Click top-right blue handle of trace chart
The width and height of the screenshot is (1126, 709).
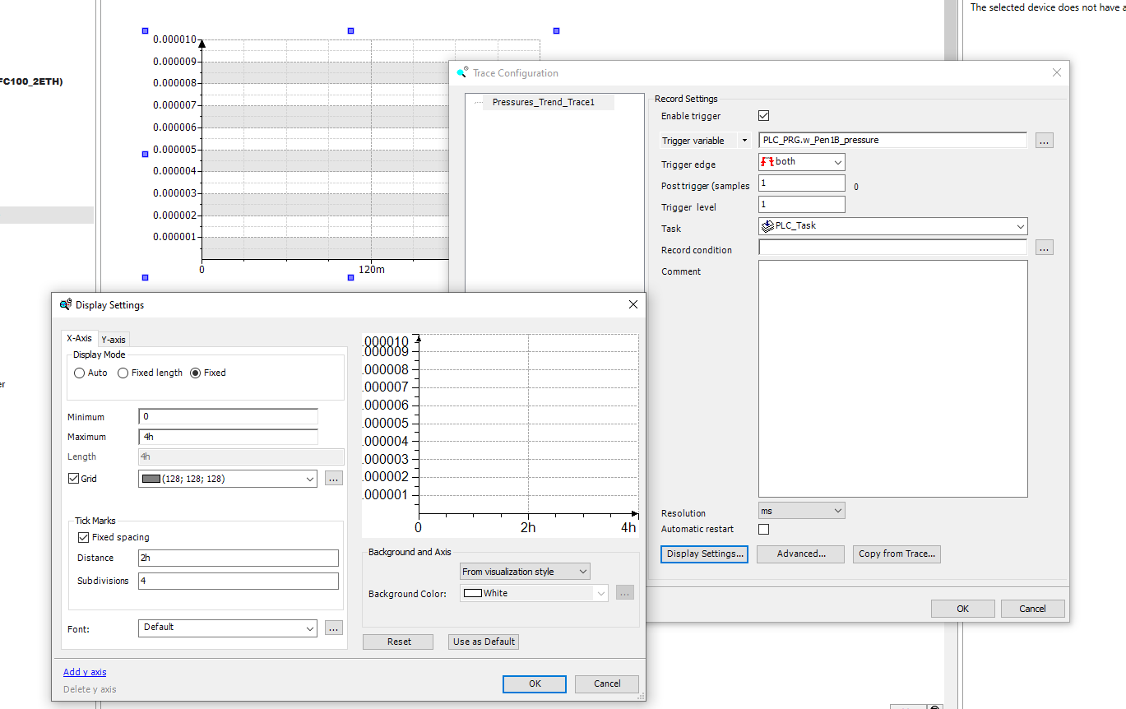coord(556,31)
